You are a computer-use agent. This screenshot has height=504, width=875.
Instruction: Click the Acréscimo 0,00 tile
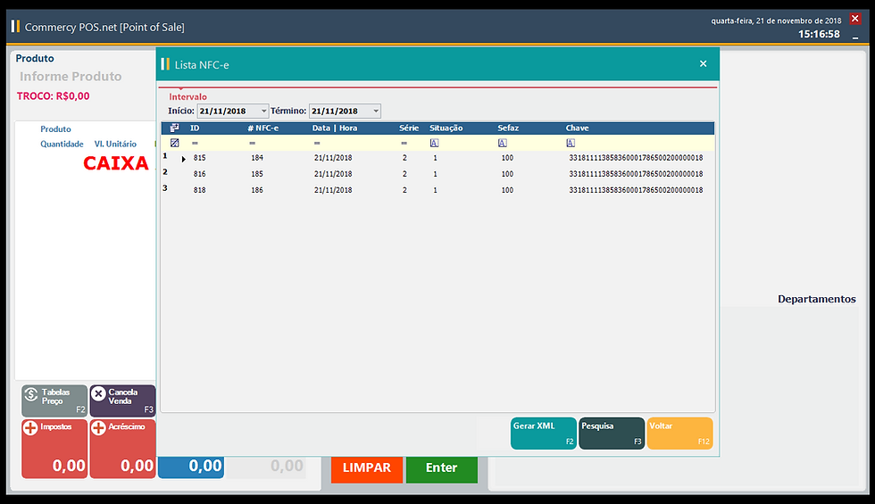122,448
